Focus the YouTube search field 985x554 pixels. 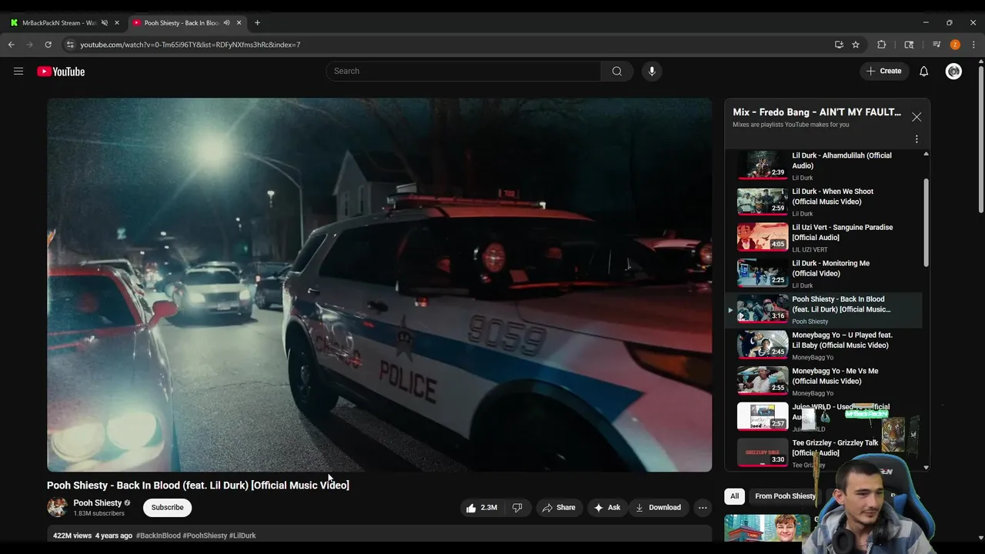pyautogui.click(x=463, y=71)
